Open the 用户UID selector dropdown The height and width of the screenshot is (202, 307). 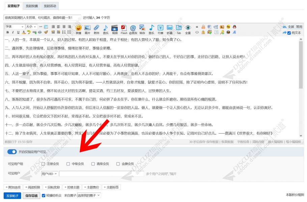50,174
